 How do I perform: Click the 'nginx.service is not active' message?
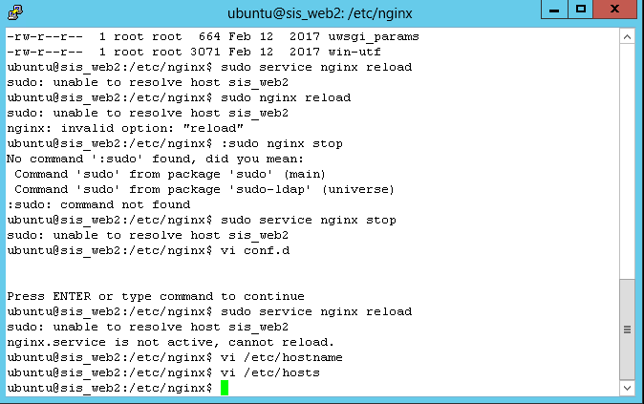(x=170, y=342)
